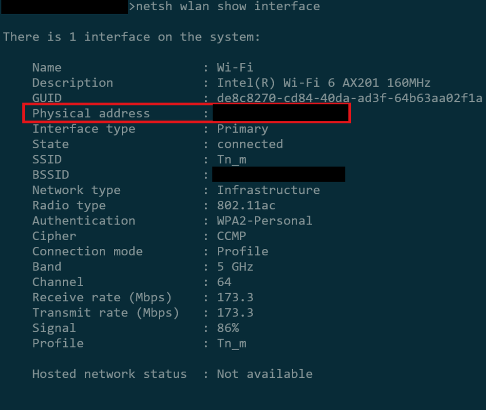Click the Network type value Infrastructure

click(269, 190)
